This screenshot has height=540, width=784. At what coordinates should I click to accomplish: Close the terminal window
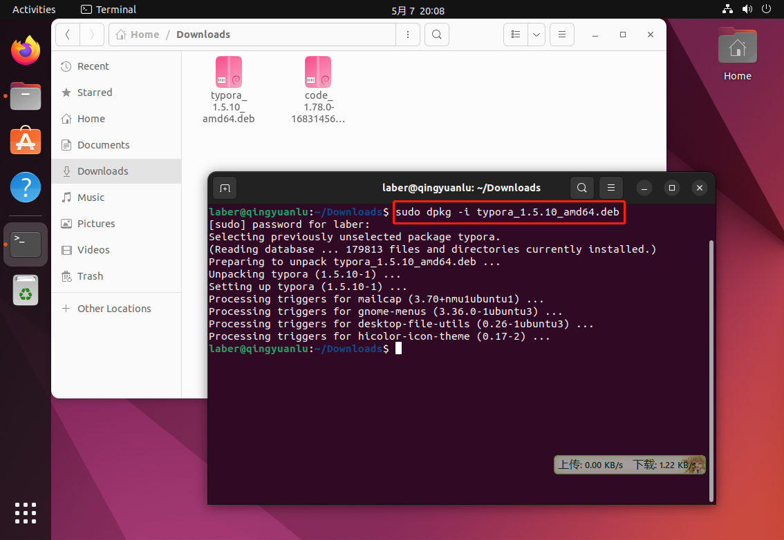[x=700, y=188]
